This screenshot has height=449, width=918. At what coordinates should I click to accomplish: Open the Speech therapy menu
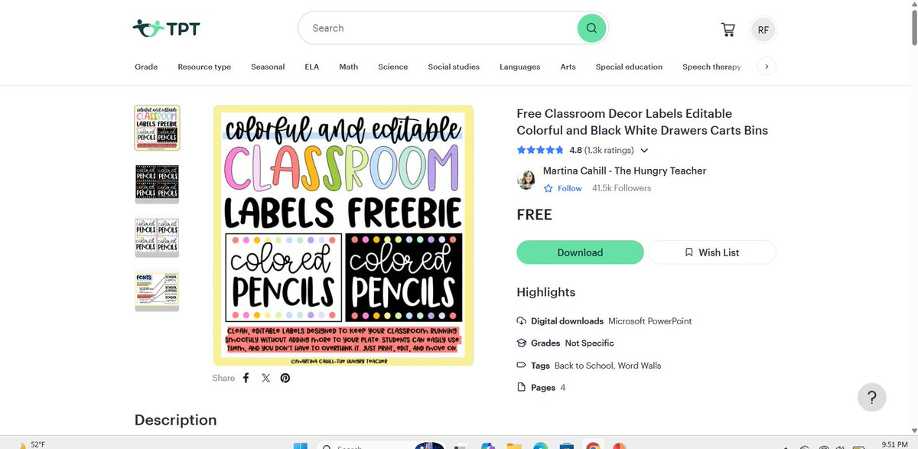click(x=711, y=67)
